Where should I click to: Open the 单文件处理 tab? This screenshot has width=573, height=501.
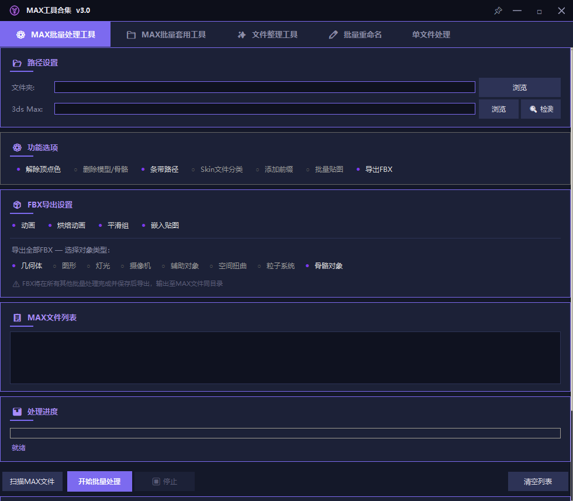(x=431, y=34)
